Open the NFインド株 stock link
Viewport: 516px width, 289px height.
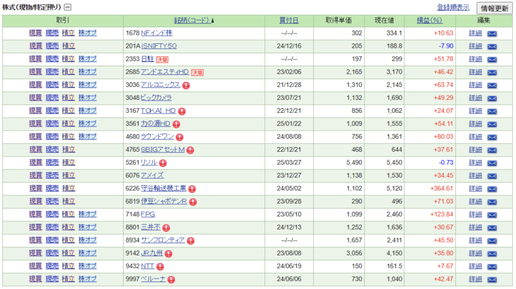point(157,33)
